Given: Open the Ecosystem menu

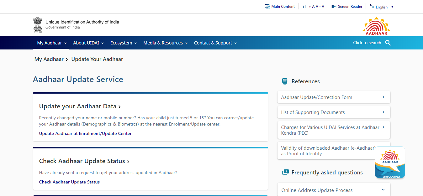Looking at the screenshot, I should click(124, 43).
